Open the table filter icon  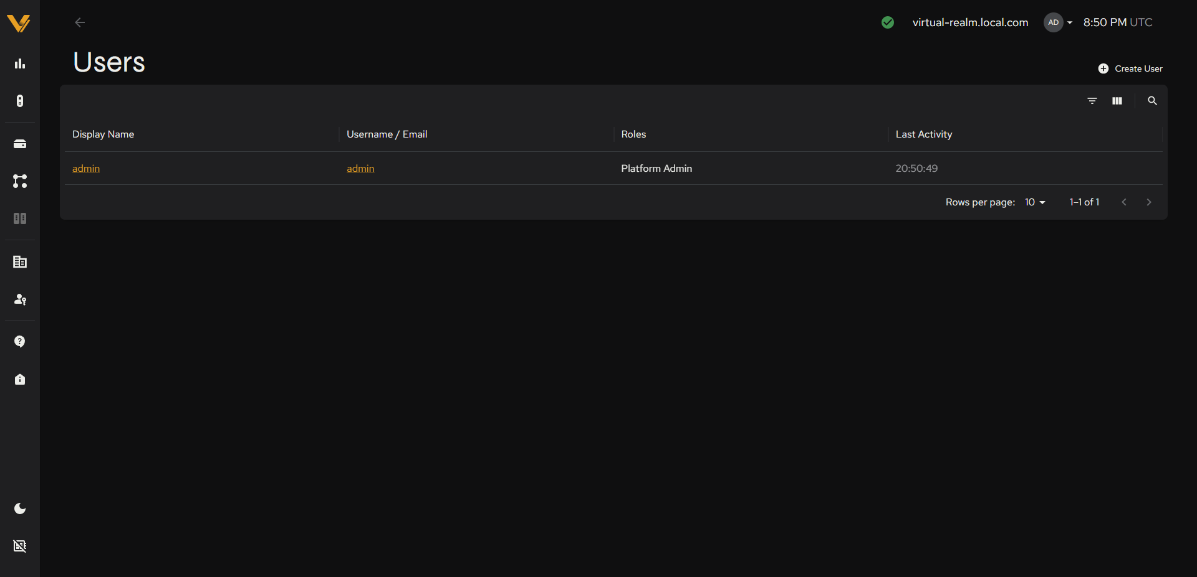pos(1092,101)
